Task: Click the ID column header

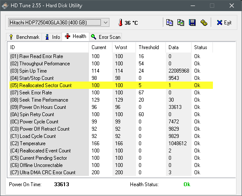Action: 49,47
